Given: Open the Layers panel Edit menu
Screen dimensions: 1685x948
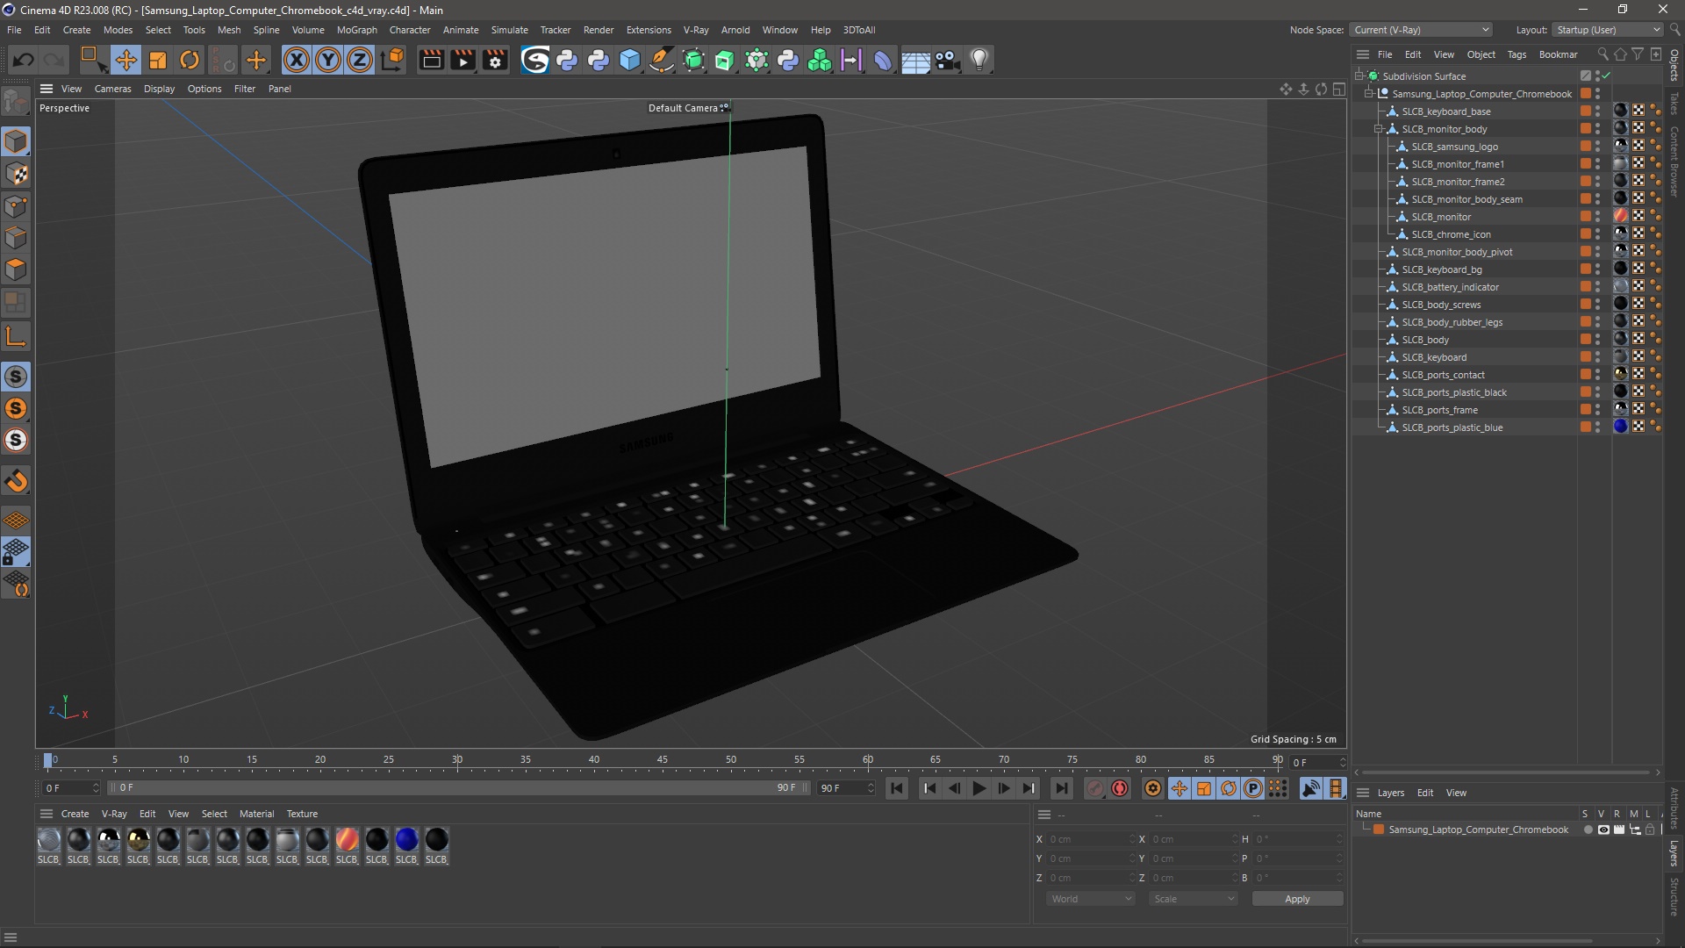Looking at the screenshot, I should [1425, 793].
